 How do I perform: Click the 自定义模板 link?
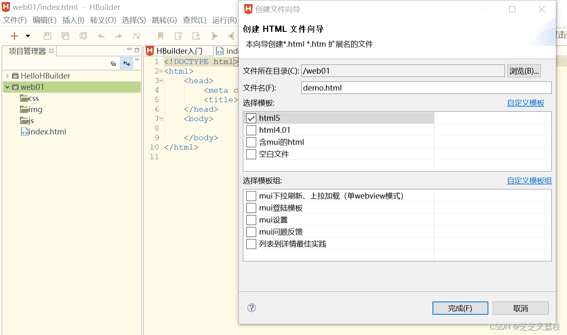526,103
